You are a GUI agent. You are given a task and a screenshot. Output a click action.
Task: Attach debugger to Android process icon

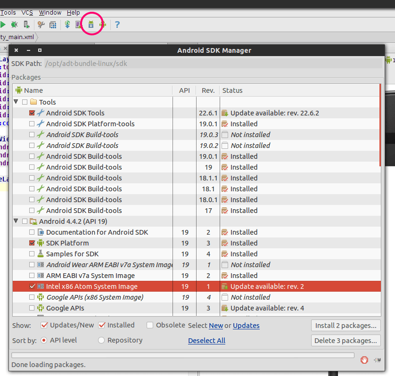pyautogui.click(x=26, y=25)
